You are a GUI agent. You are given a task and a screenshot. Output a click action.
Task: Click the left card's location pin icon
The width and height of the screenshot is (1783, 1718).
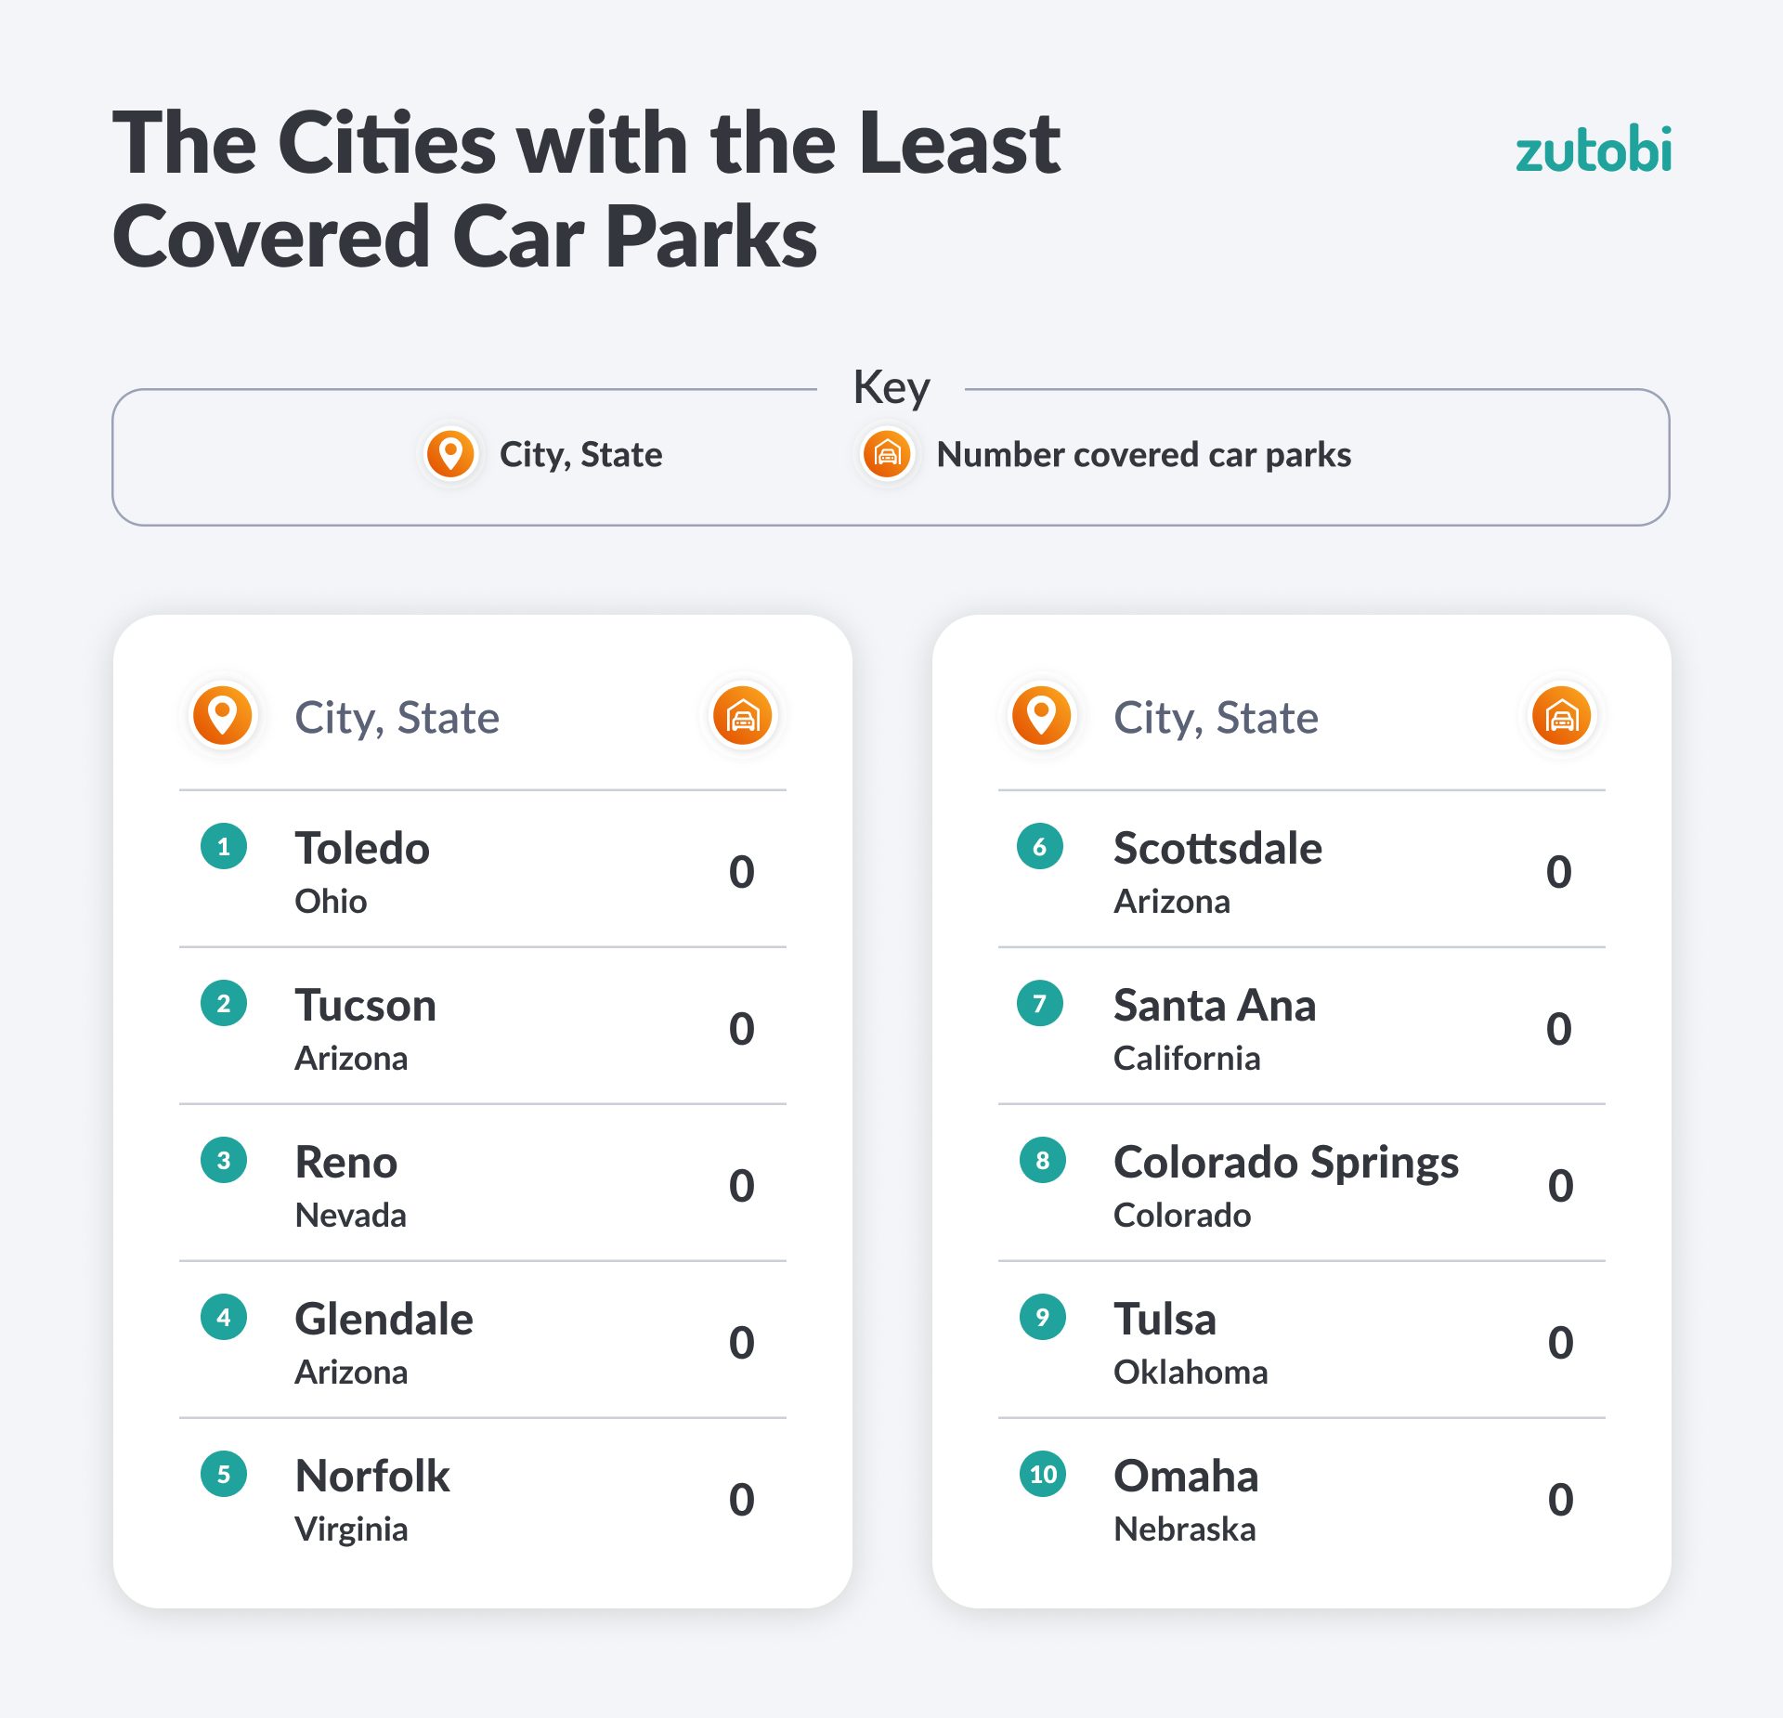click(223, 716)
